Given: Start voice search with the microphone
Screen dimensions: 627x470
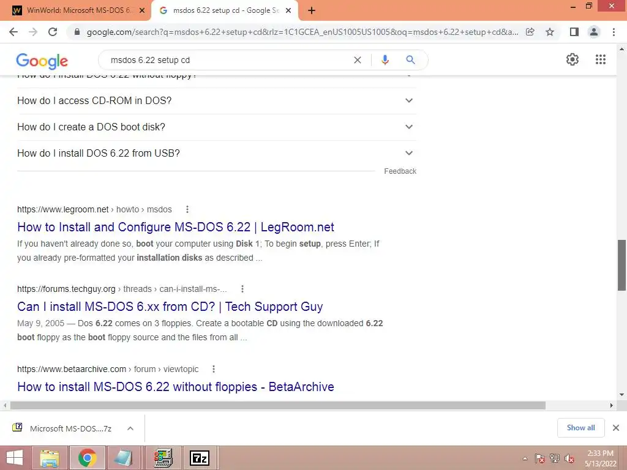Looking at the screenshot, I should [385, 60].
